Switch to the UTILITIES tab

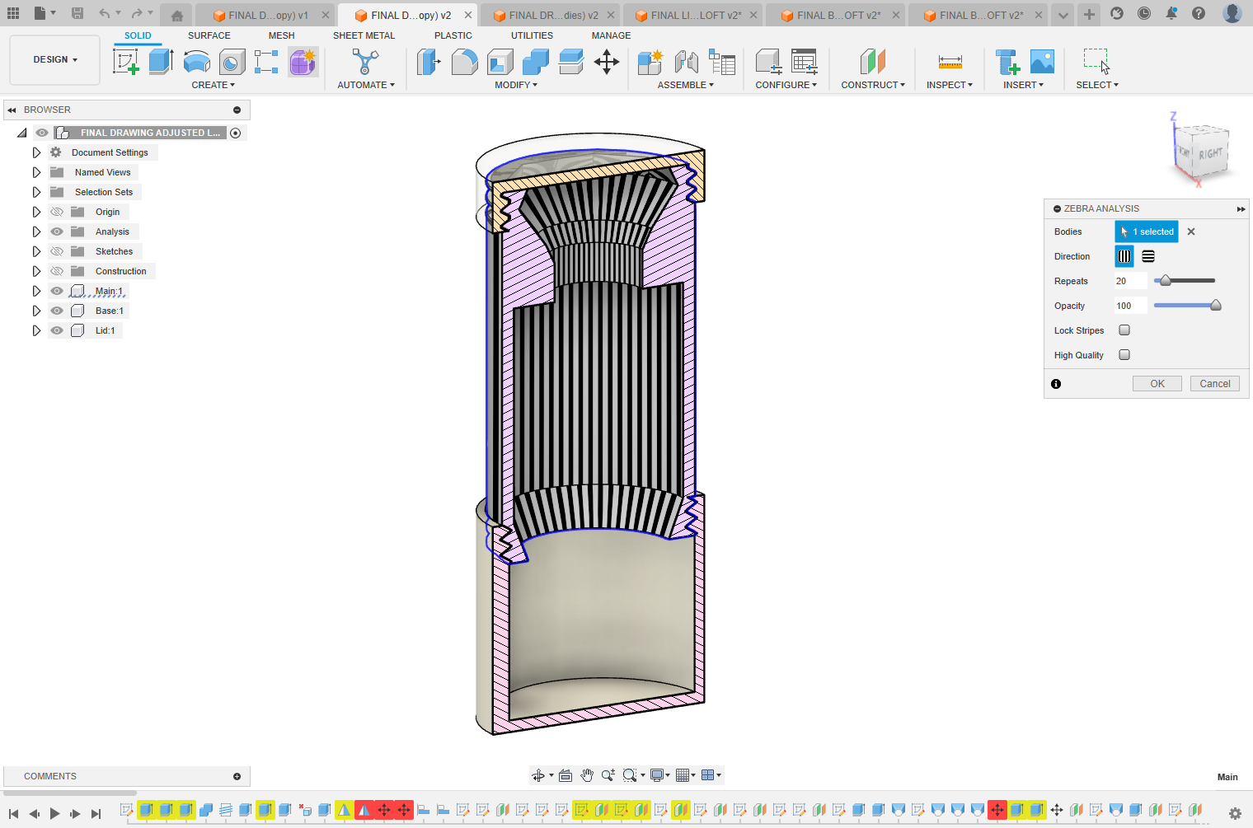point(532,35)
